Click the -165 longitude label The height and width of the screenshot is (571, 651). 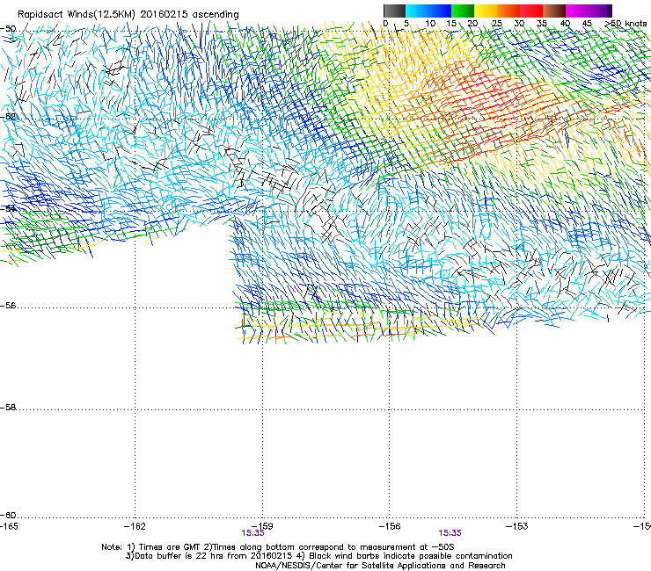coord(9,526)
